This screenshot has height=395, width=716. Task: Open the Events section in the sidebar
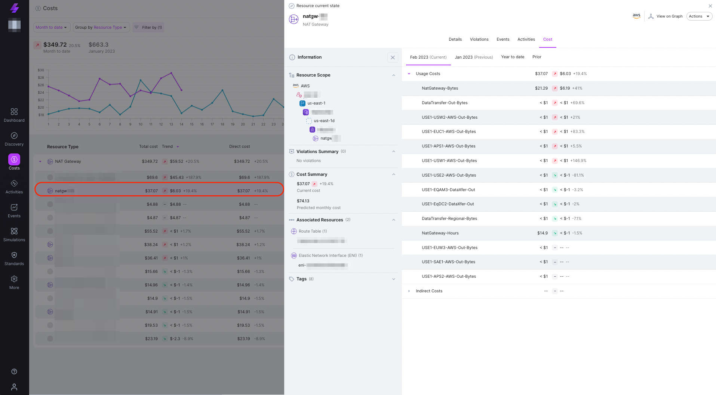pos(14,210)
